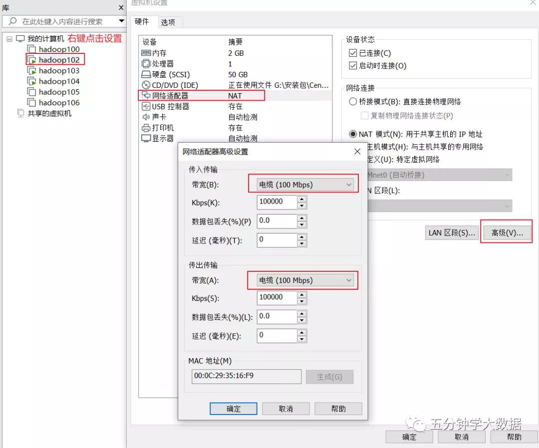
Task: Click the 确定 button in adapter settings
Action: [x=233, y=408]
